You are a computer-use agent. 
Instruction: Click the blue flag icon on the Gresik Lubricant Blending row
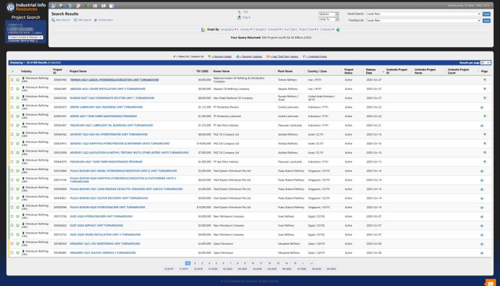(x=482, y=107)
